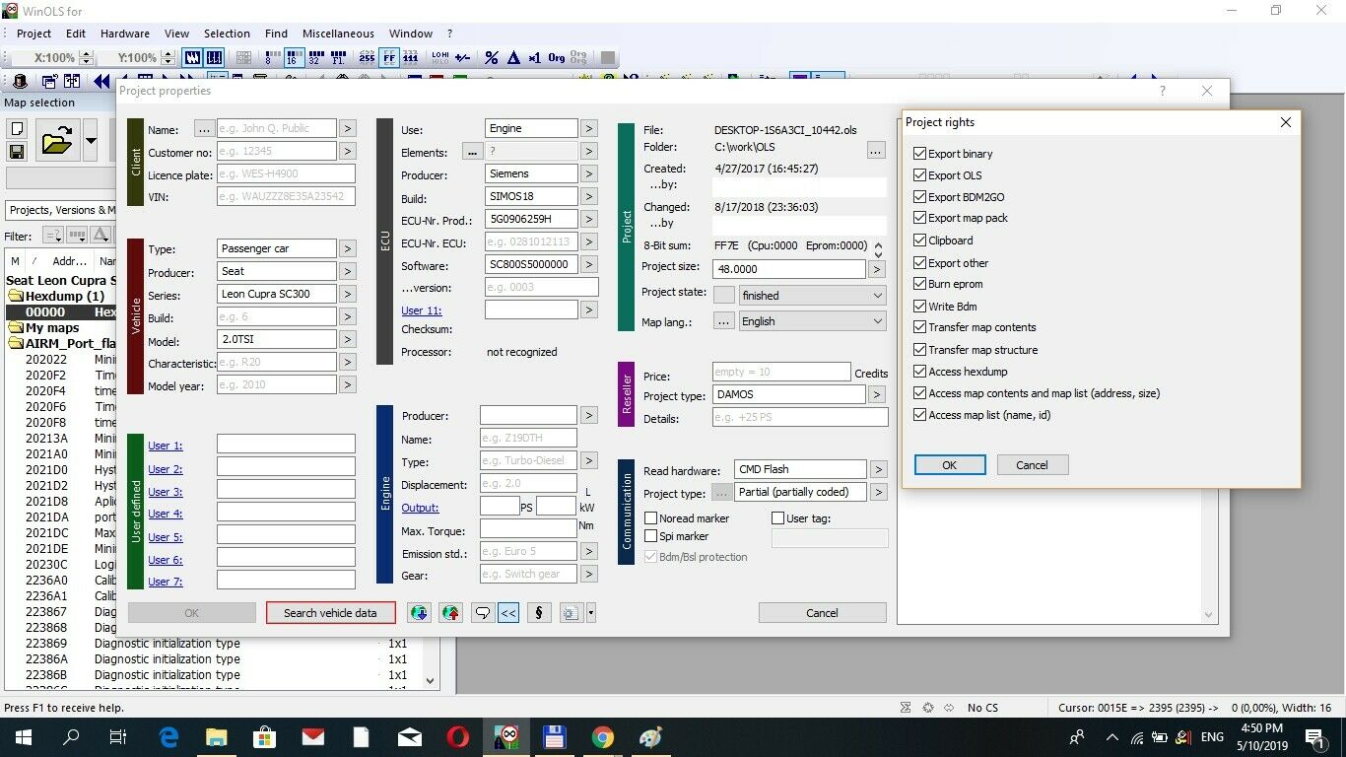1346x757 pixels.
Task: Enable User tag checkbox
Action: 777,518
